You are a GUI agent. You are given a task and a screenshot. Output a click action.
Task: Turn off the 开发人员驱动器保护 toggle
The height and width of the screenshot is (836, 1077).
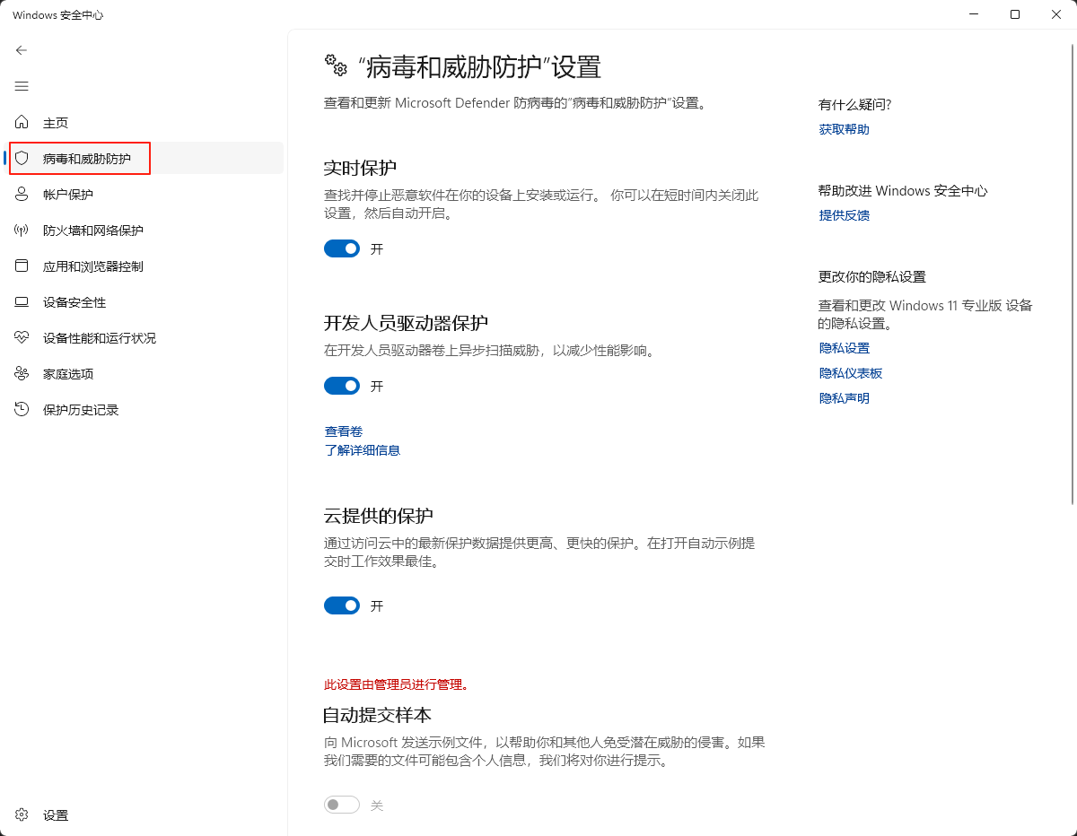click(x=342, y=386)
